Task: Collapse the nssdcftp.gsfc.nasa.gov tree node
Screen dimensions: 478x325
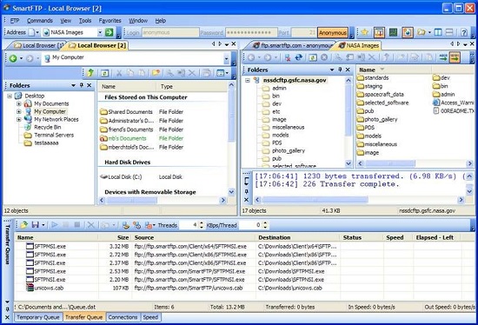Action: click(248, 80)
